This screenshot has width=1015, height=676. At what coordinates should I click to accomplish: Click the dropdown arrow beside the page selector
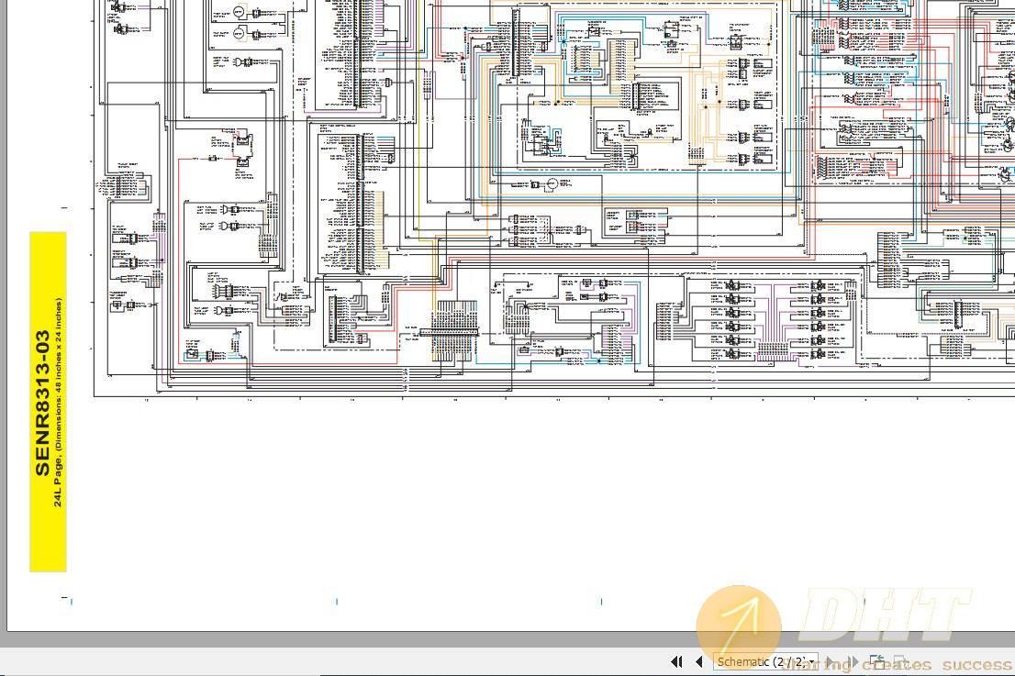click(x=811, y=661)
